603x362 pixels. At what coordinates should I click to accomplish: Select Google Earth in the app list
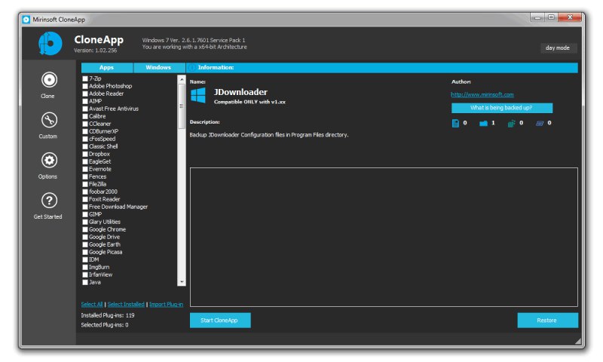pyautogui.click(x=105, y=244)
